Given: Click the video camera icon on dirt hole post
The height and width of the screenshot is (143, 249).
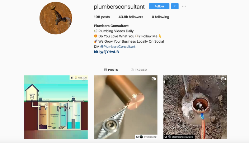Looking at the screenshot, I should point(223,79).
